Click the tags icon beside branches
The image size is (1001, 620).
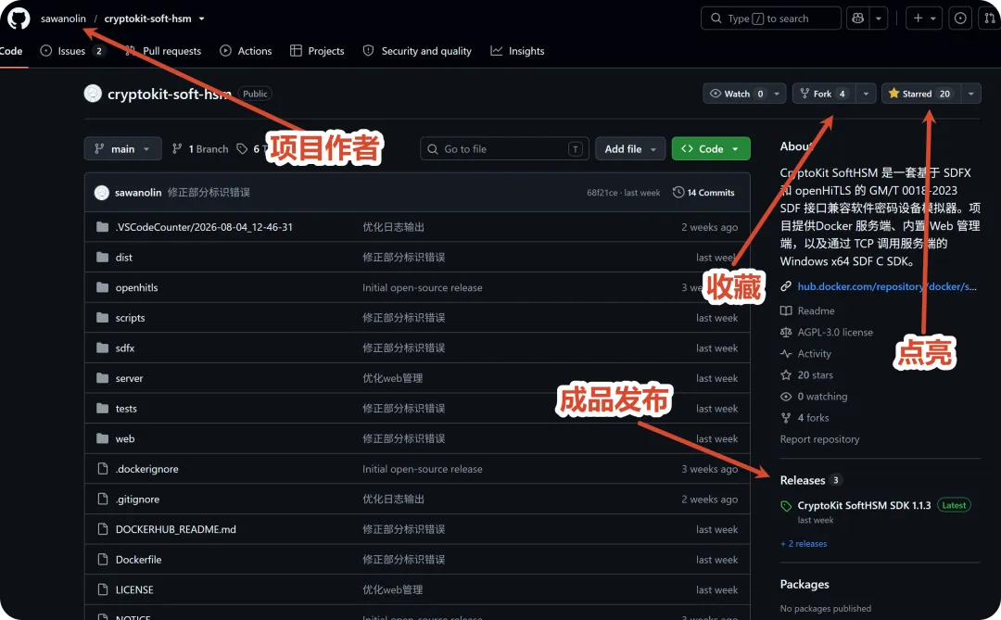point(242,149)
